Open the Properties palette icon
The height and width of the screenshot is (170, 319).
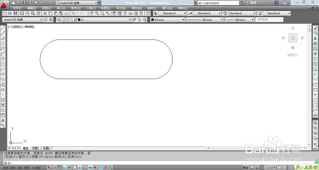click(x=114, y=13)
